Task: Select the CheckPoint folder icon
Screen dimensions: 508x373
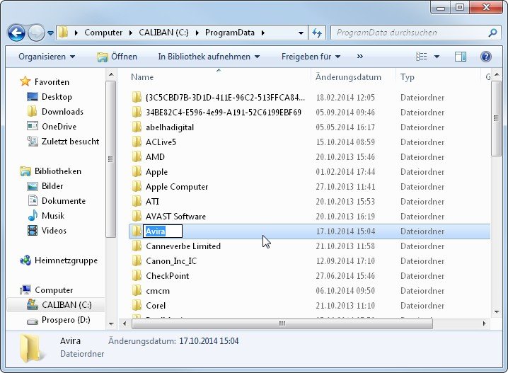Action: (137, 276)
